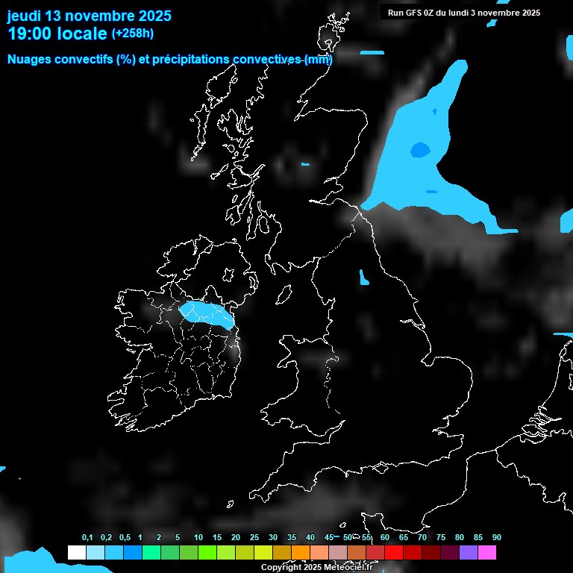Click the blue precipitation patch over Ireland
This screenshot has width=573, height=573.
204,313
